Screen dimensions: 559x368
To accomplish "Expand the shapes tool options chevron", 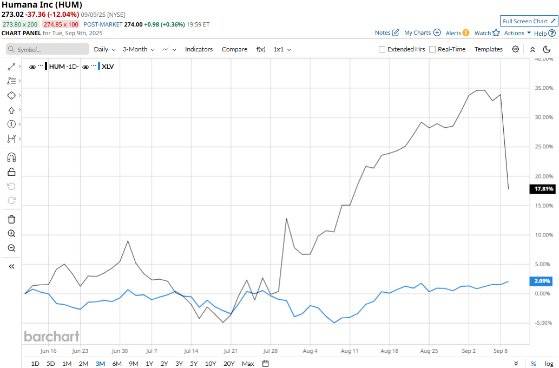I will point(19,96).
